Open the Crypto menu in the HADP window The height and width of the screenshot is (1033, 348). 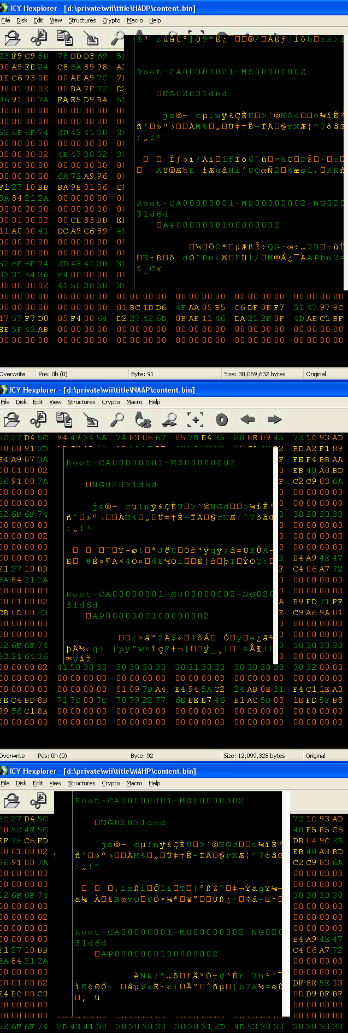[x=111, y=20]
